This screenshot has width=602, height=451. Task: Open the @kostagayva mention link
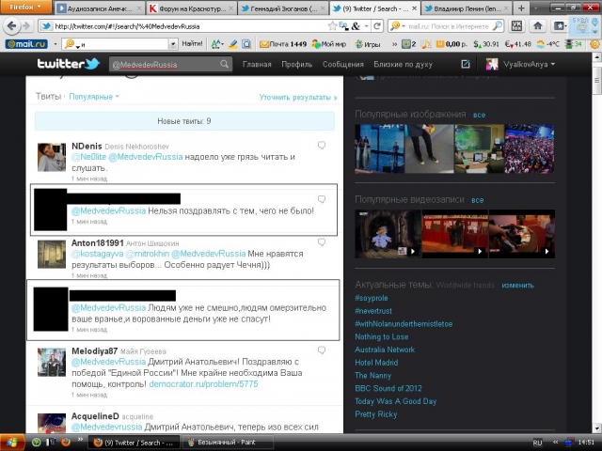click(98, 254)
